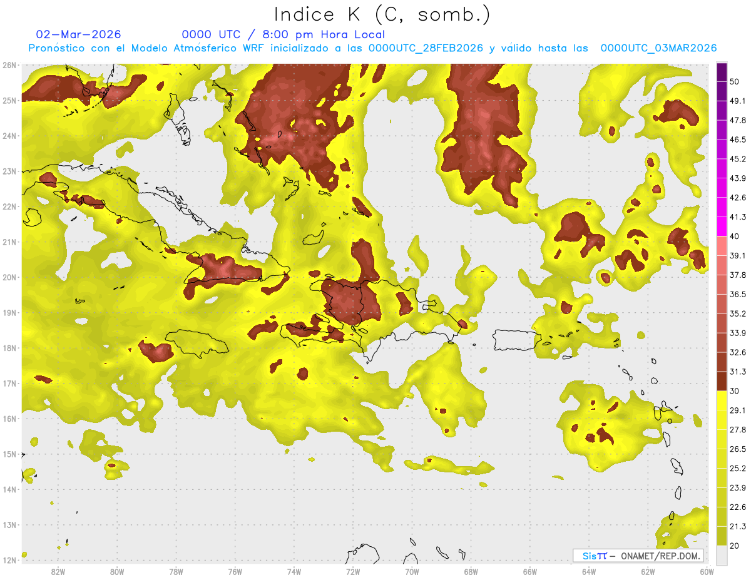Click the colorbar value label 41.3

point(738,217)
